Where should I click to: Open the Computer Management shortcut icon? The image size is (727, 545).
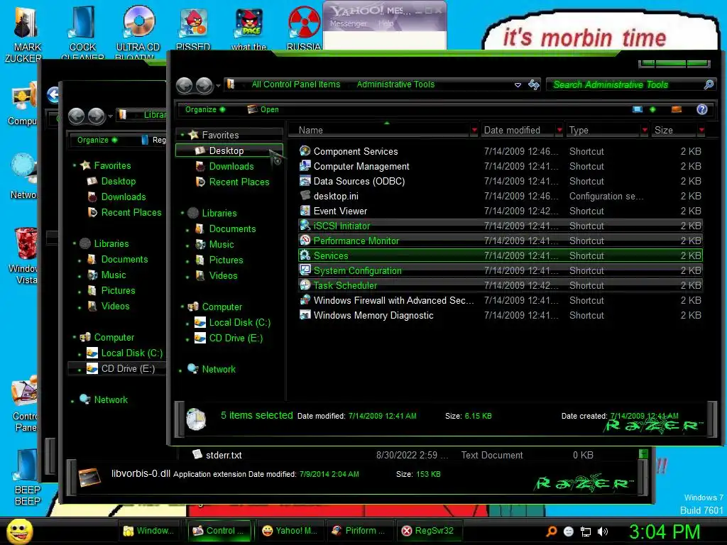coord(305,166)
